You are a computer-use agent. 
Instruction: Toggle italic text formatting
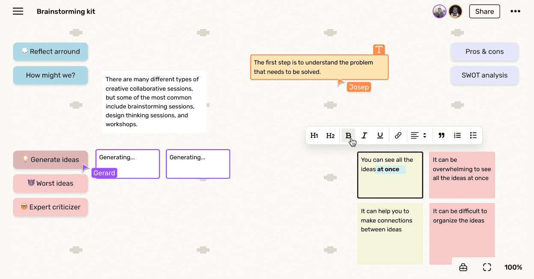(x=364, y=136)
